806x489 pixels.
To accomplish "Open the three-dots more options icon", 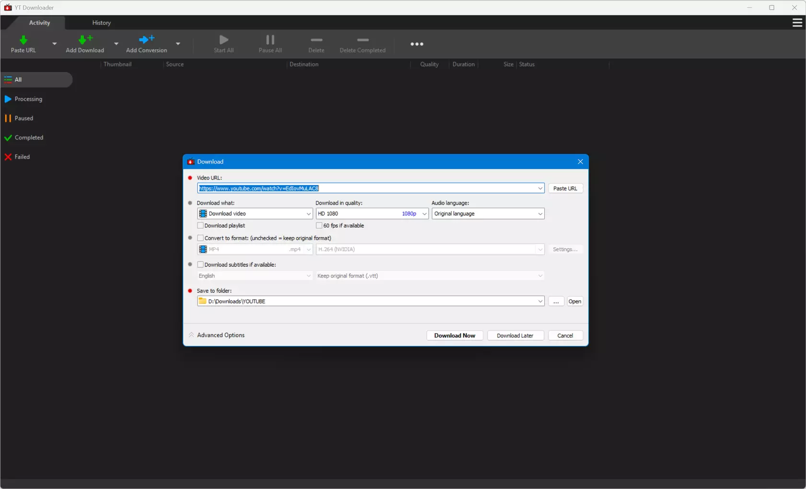I will (x=417, y=44).
